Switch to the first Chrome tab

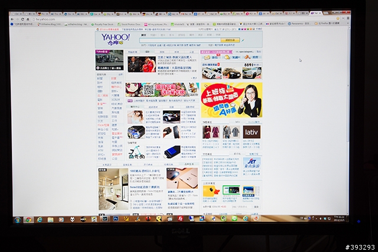(x=17, y=14)
